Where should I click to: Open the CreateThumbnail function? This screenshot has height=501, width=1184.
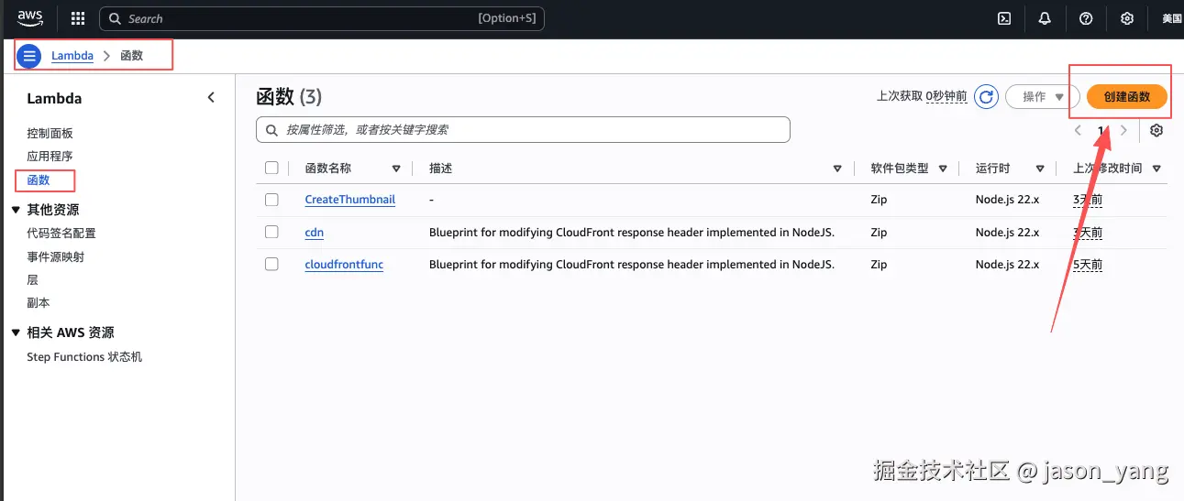(350, 199)
